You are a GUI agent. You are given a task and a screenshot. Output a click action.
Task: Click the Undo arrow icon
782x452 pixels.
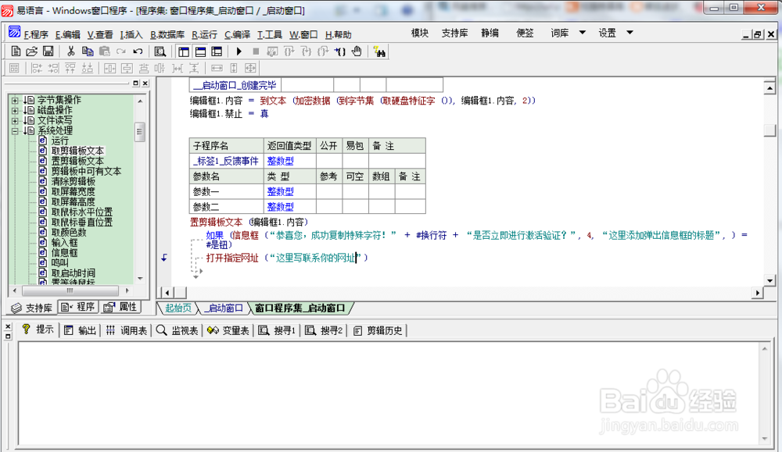click(138, 52)
